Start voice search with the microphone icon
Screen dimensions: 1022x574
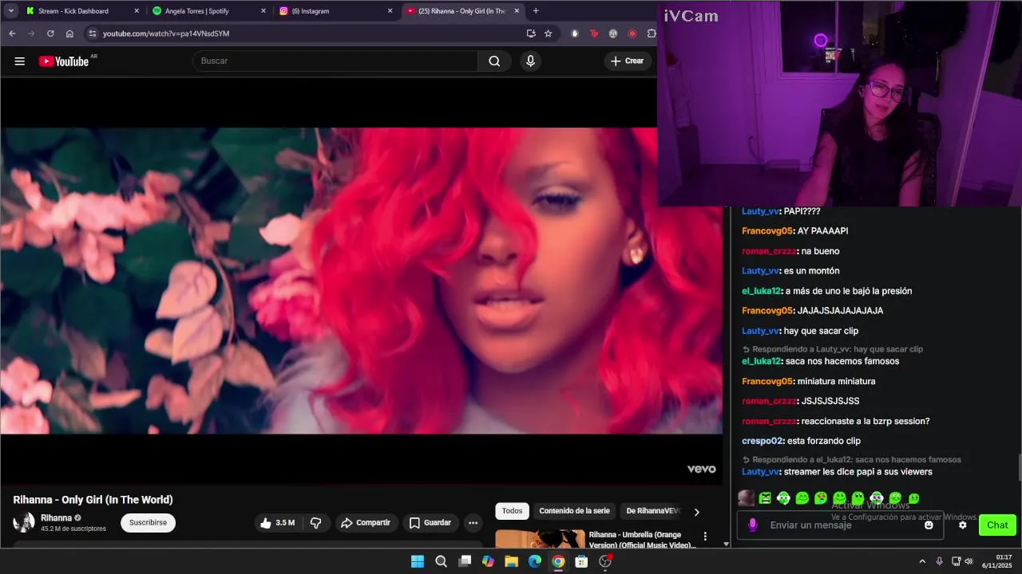tap(530, 61)
